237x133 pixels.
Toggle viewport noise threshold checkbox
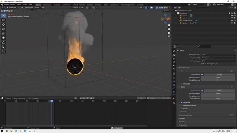pos(202,75)
